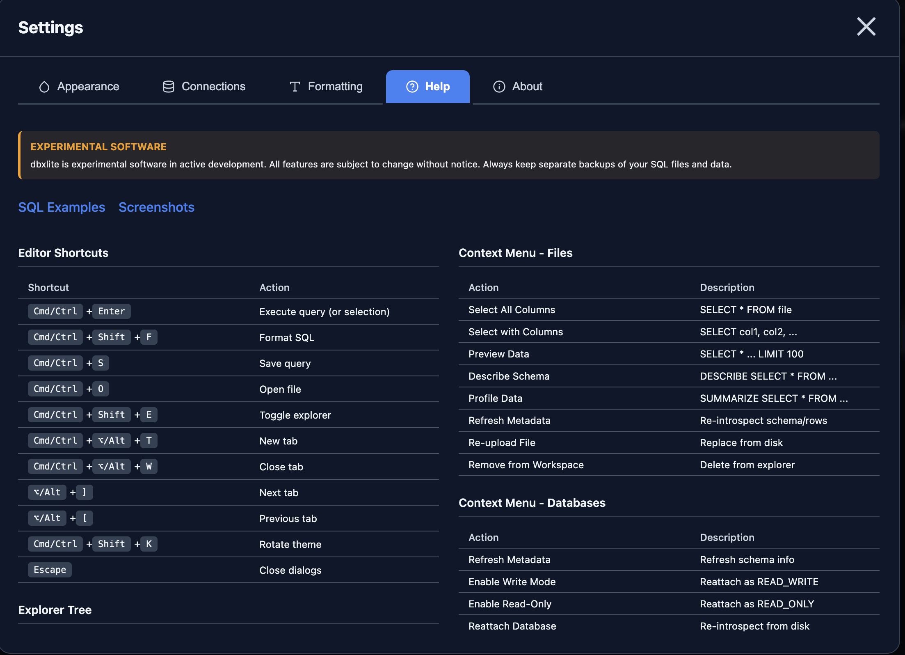Click the Explorer Tree section heading
Viewport: 905px width, 655px height.
pos(55,610)
